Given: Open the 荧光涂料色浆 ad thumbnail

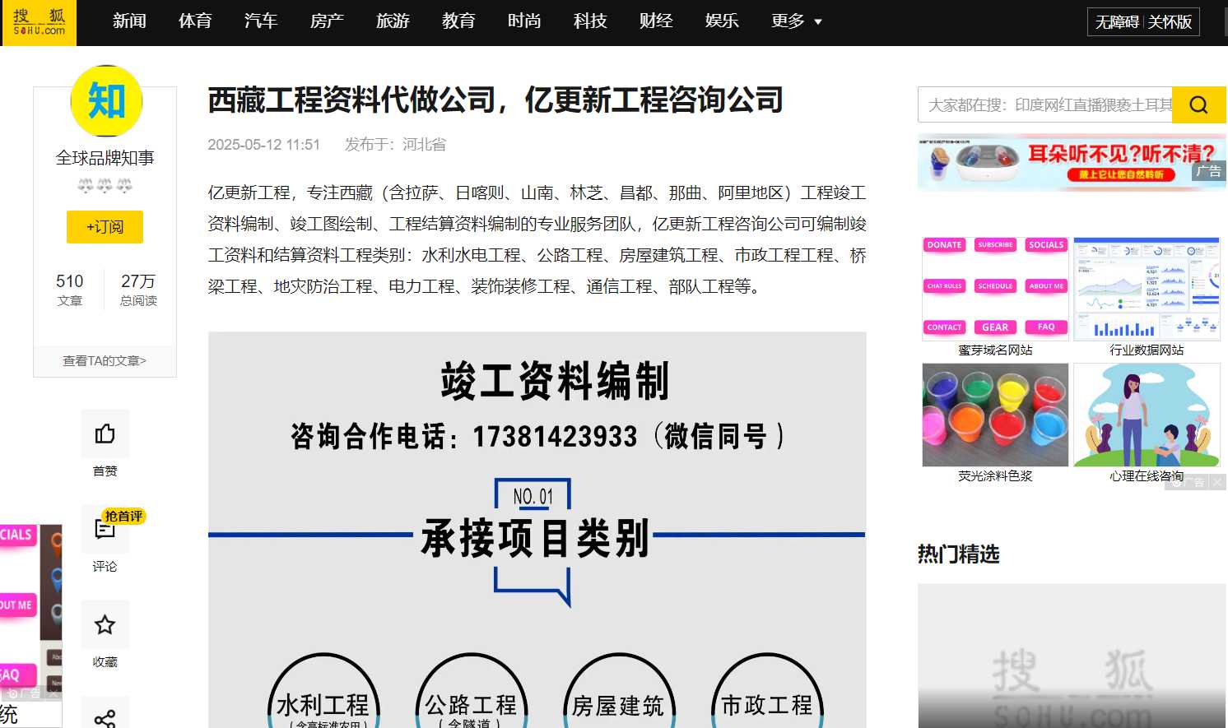Looking at the screenshot, I should click(995, 415).
